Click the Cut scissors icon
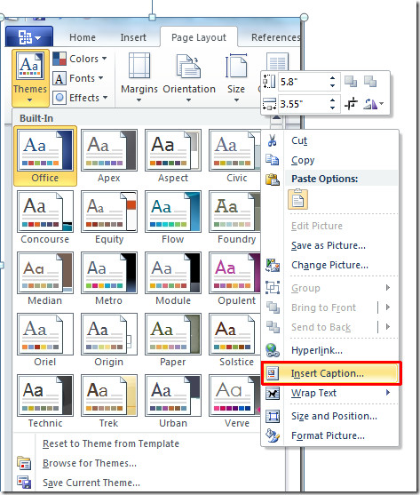Viewport: 420px width, 495px height. (x=272, y=140)
